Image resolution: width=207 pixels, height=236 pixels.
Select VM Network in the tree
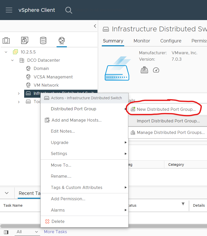pyautogui.click(x=46, y=85)
